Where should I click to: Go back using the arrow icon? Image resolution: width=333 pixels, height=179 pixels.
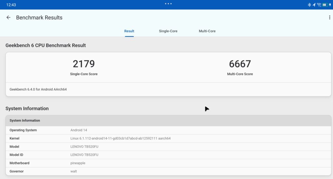pos(8,18)
